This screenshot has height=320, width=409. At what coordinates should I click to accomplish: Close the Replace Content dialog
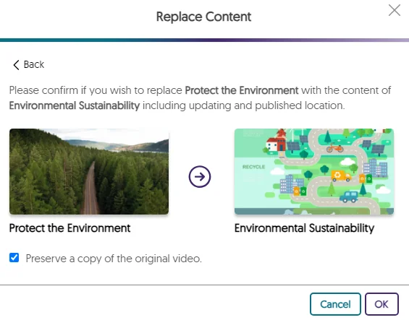394,10
